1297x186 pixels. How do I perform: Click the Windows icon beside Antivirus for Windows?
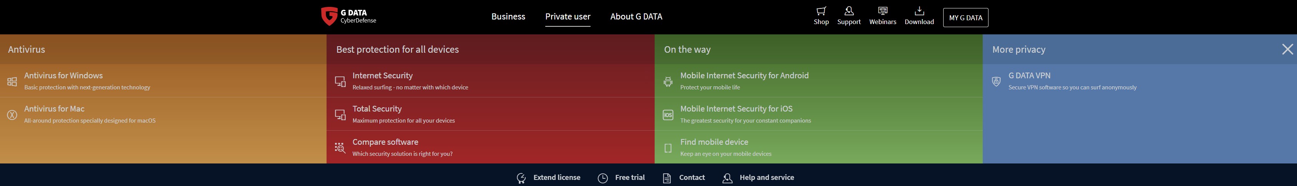[x=12, y=81]
